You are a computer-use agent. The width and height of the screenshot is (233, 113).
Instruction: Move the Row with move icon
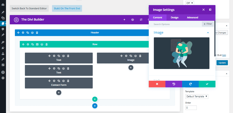(x=23, y=44)
